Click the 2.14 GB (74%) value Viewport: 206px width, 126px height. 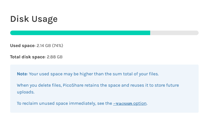pyautogui.click(x=50, y=46)
